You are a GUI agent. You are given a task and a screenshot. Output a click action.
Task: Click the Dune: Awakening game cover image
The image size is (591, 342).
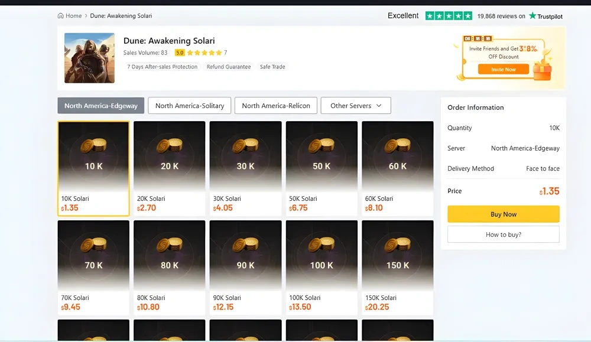(89, 58)
